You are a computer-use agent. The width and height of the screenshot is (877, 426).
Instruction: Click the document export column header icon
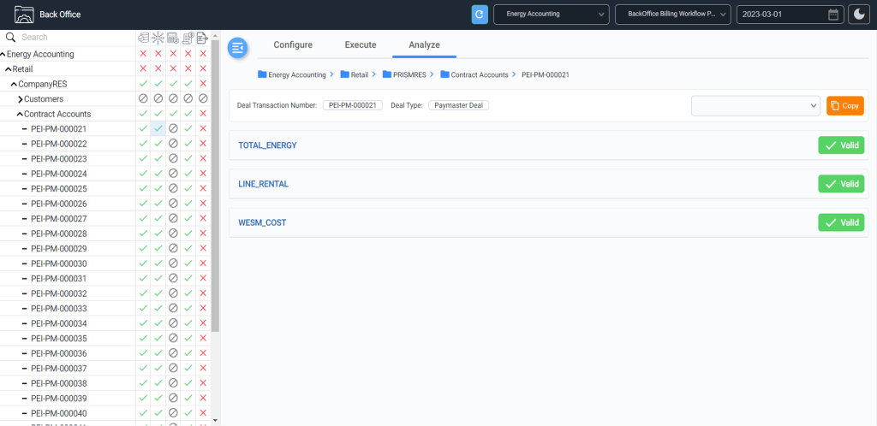click(x=203, y=38)
